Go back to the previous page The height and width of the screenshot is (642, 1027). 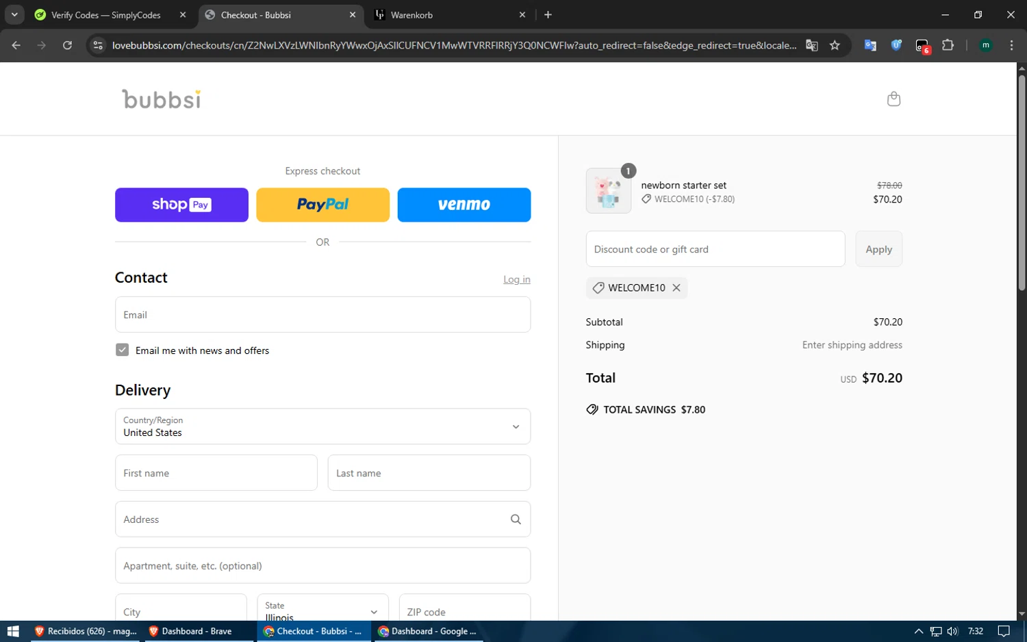point(16,45)
